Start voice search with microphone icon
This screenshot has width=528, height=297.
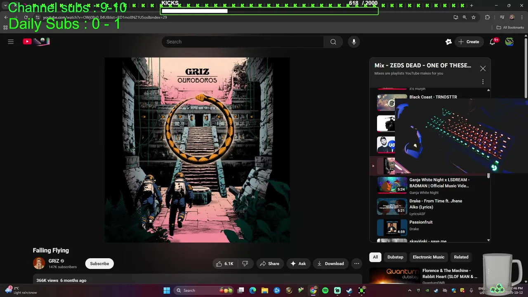354,42
